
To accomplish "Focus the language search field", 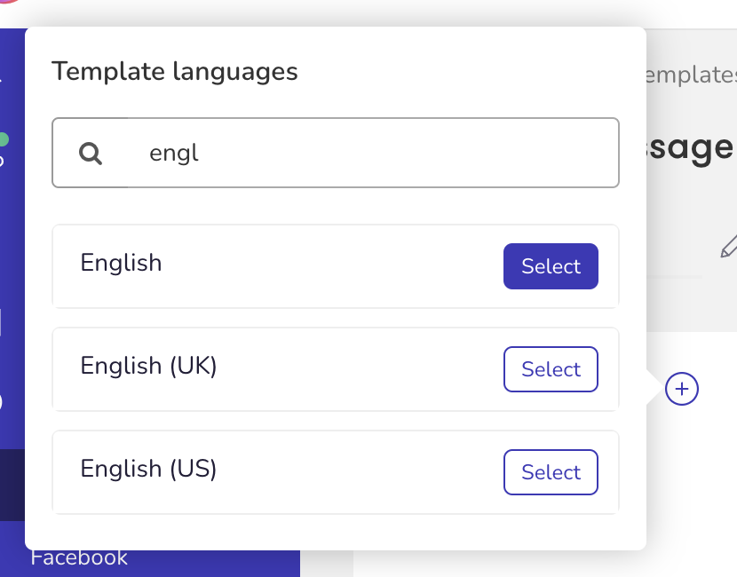I will coord(335,153).
